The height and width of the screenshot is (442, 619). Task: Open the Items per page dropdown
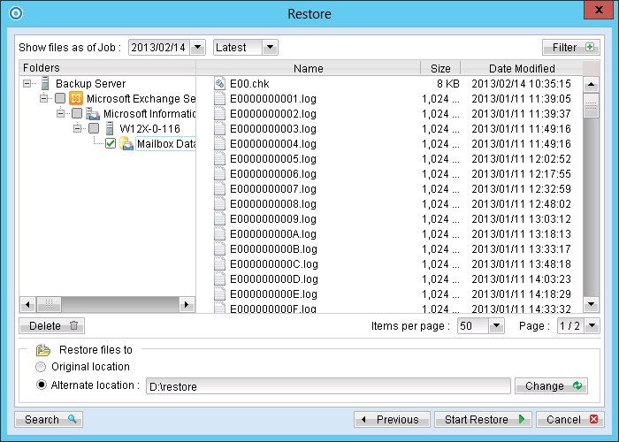pyautogui.click(x=496, y=326)
